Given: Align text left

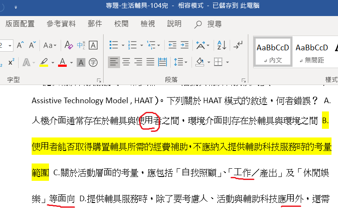Looking at the screenshot, I should point(114,62).
